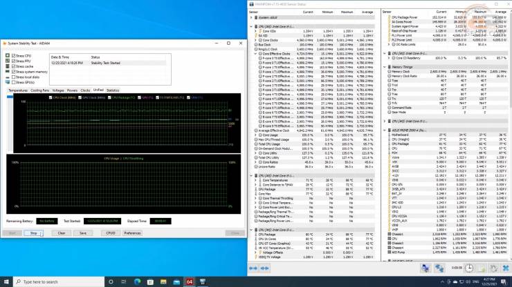
Task: Open Mail app from the taskbar
Action: (x=176, y=281)
